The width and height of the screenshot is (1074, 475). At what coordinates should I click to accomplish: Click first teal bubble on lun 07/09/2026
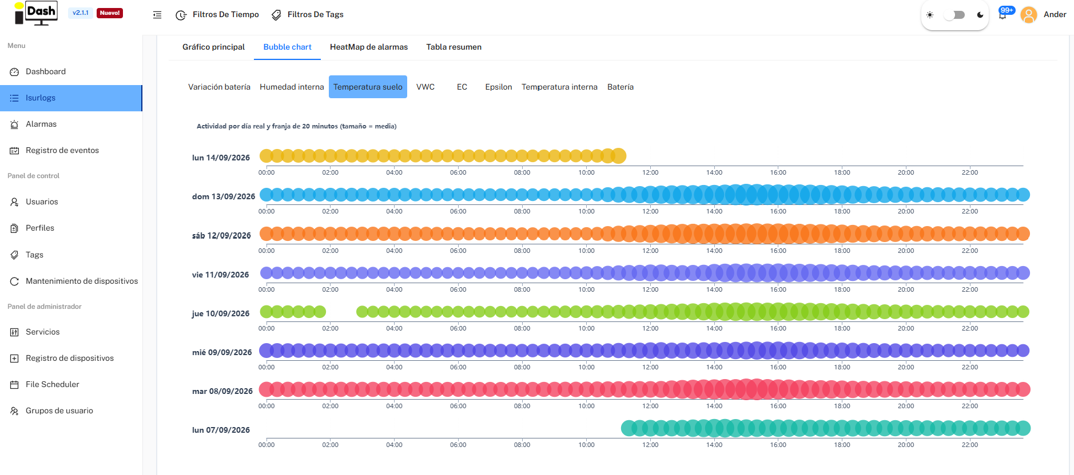click(628, 428)
